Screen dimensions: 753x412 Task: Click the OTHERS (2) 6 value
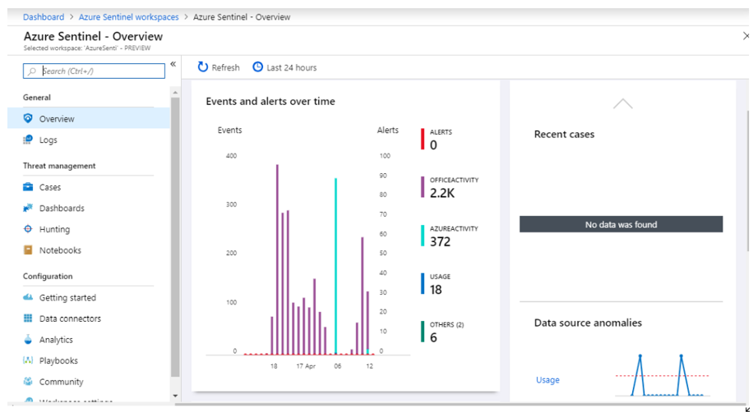tap(433, 337)
